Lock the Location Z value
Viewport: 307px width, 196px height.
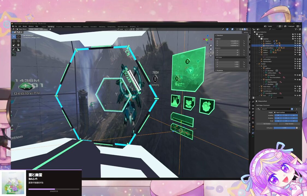pos(244,45)
